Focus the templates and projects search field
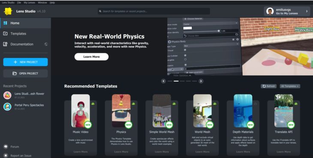313x158 pixels. [153, 12]
